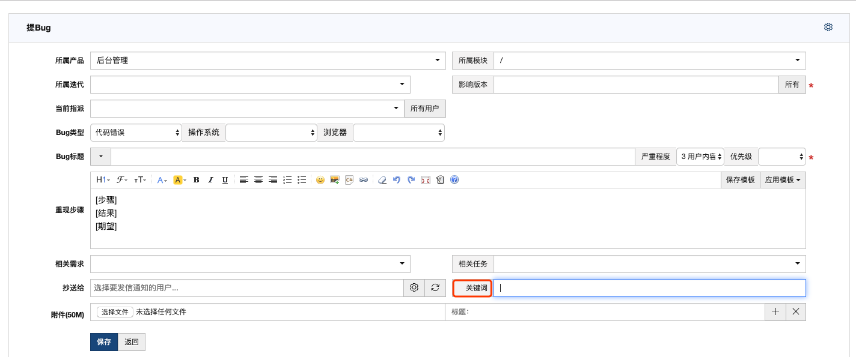The image size is (856, 357).
Task: Open the font size menu
Action: point(139,180)
